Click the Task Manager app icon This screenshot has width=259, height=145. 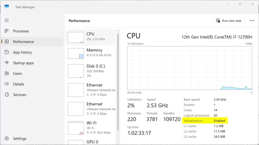click(7, 7)
